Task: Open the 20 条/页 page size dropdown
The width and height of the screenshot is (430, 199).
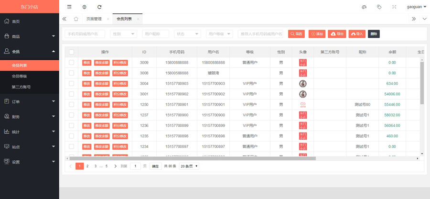Action: [x=189, y=166]
